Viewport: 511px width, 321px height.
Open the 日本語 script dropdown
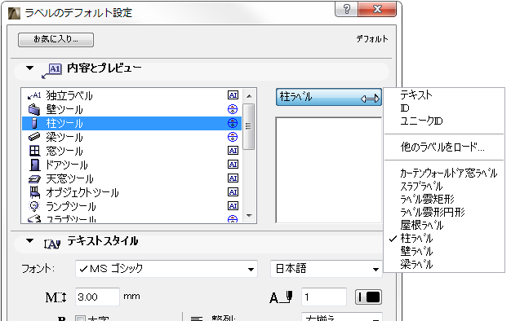(326, 269)
